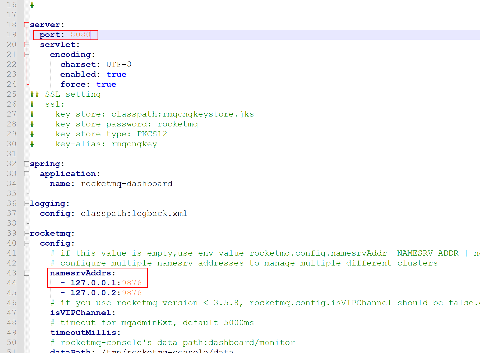Click the 'application:' key on line 33
The image size is (480, 353).
70,174
